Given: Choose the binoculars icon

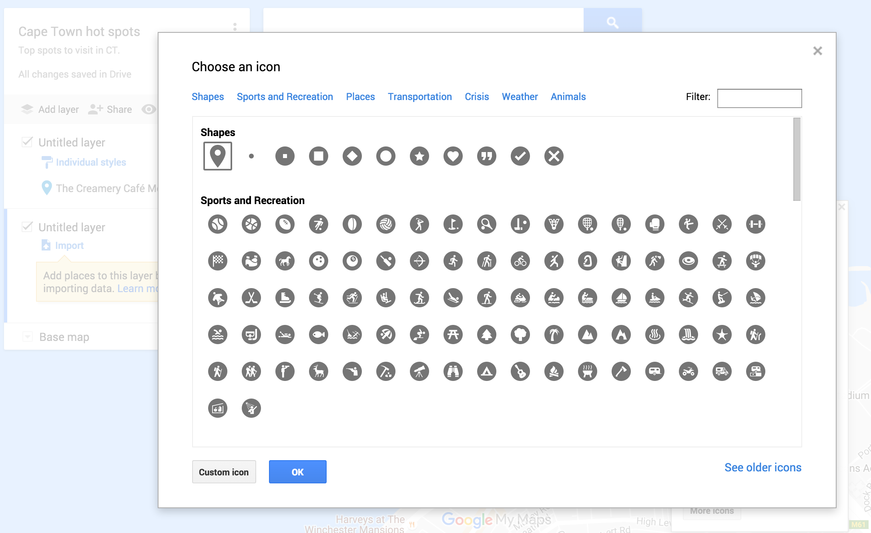Looking at the screenshot, I should click(453, 371).
